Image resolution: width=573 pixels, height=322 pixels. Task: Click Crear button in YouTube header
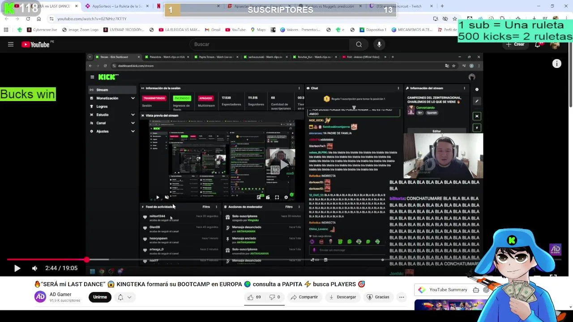coord(516,44)
